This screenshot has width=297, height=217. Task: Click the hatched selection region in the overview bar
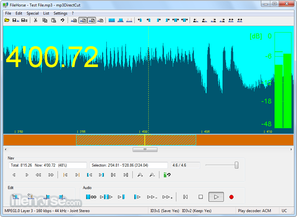tap(136, 140)
